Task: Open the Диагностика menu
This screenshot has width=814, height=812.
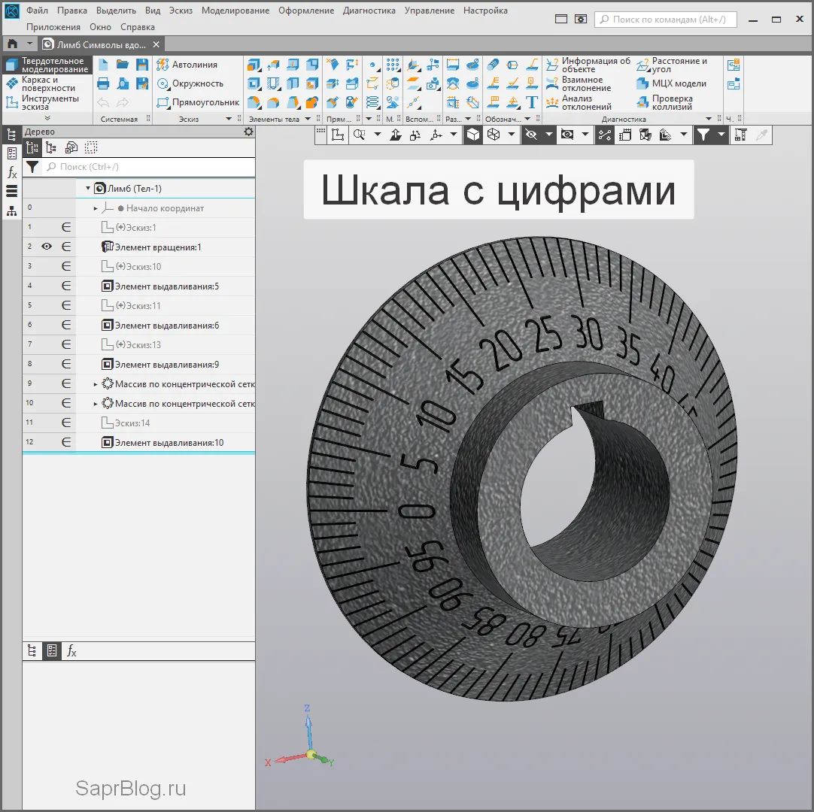Action: [x=369, y=11]
